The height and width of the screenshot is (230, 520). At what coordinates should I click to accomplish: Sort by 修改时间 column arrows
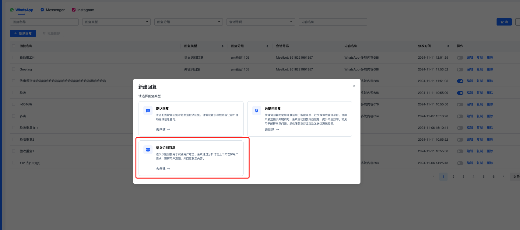pos(448,46)
